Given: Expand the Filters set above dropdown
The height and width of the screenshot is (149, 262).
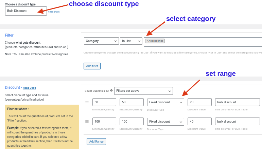Looking at the screenshot, I should (143, 91).
